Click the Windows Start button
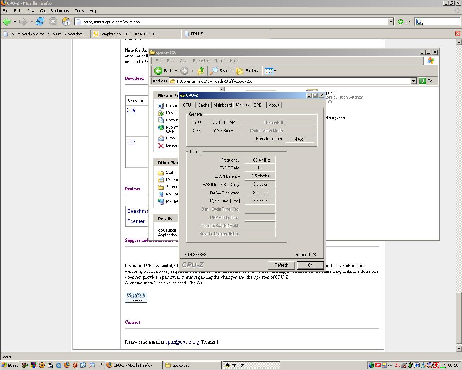This screenshot has width=462, height=370. point(10,365)
